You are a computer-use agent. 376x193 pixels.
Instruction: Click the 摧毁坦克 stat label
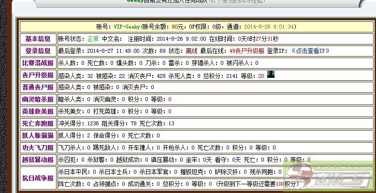pos(193,172)
